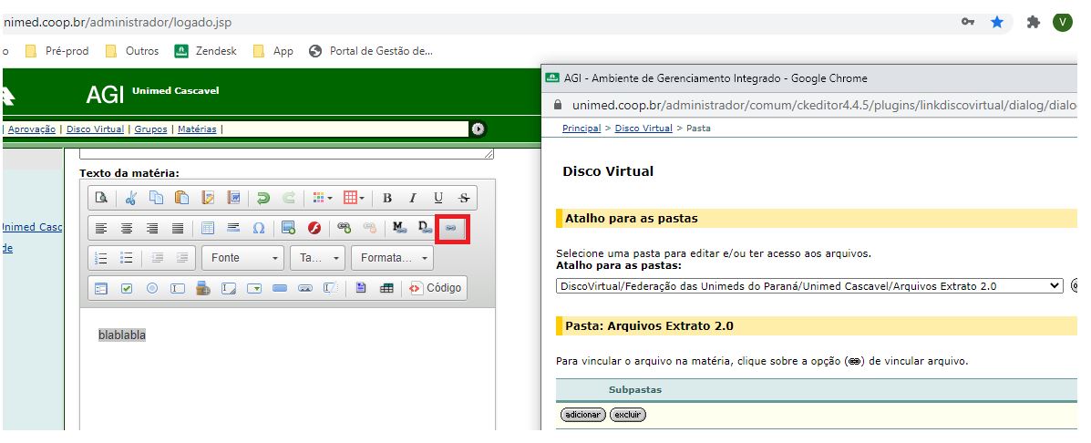Open Aprovação menu in AGI
Viewport: 1091px width, 443px height.
tap(32, 129)
